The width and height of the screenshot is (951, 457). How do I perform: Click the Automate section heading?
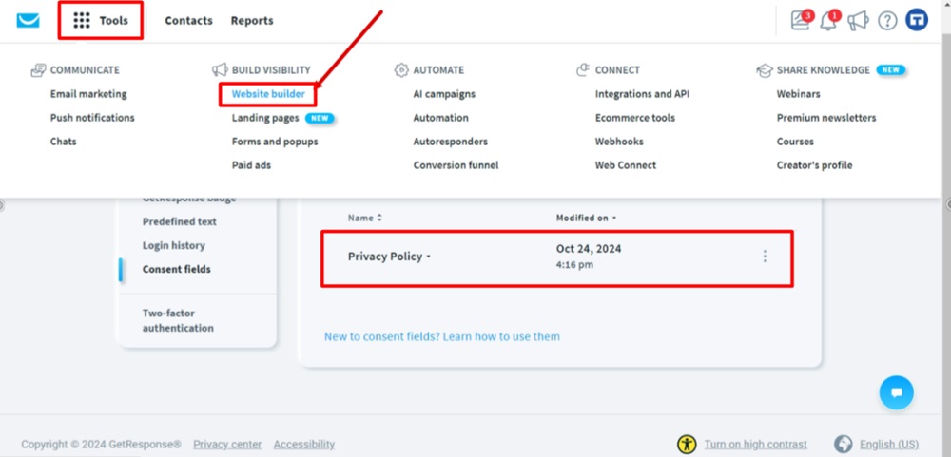coord(430,70)
